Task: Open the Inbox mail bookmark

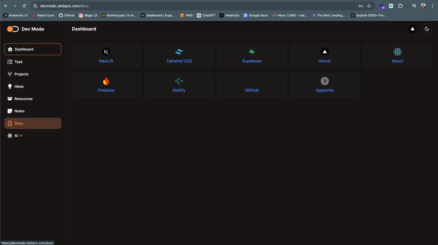Action: point(290,15)
